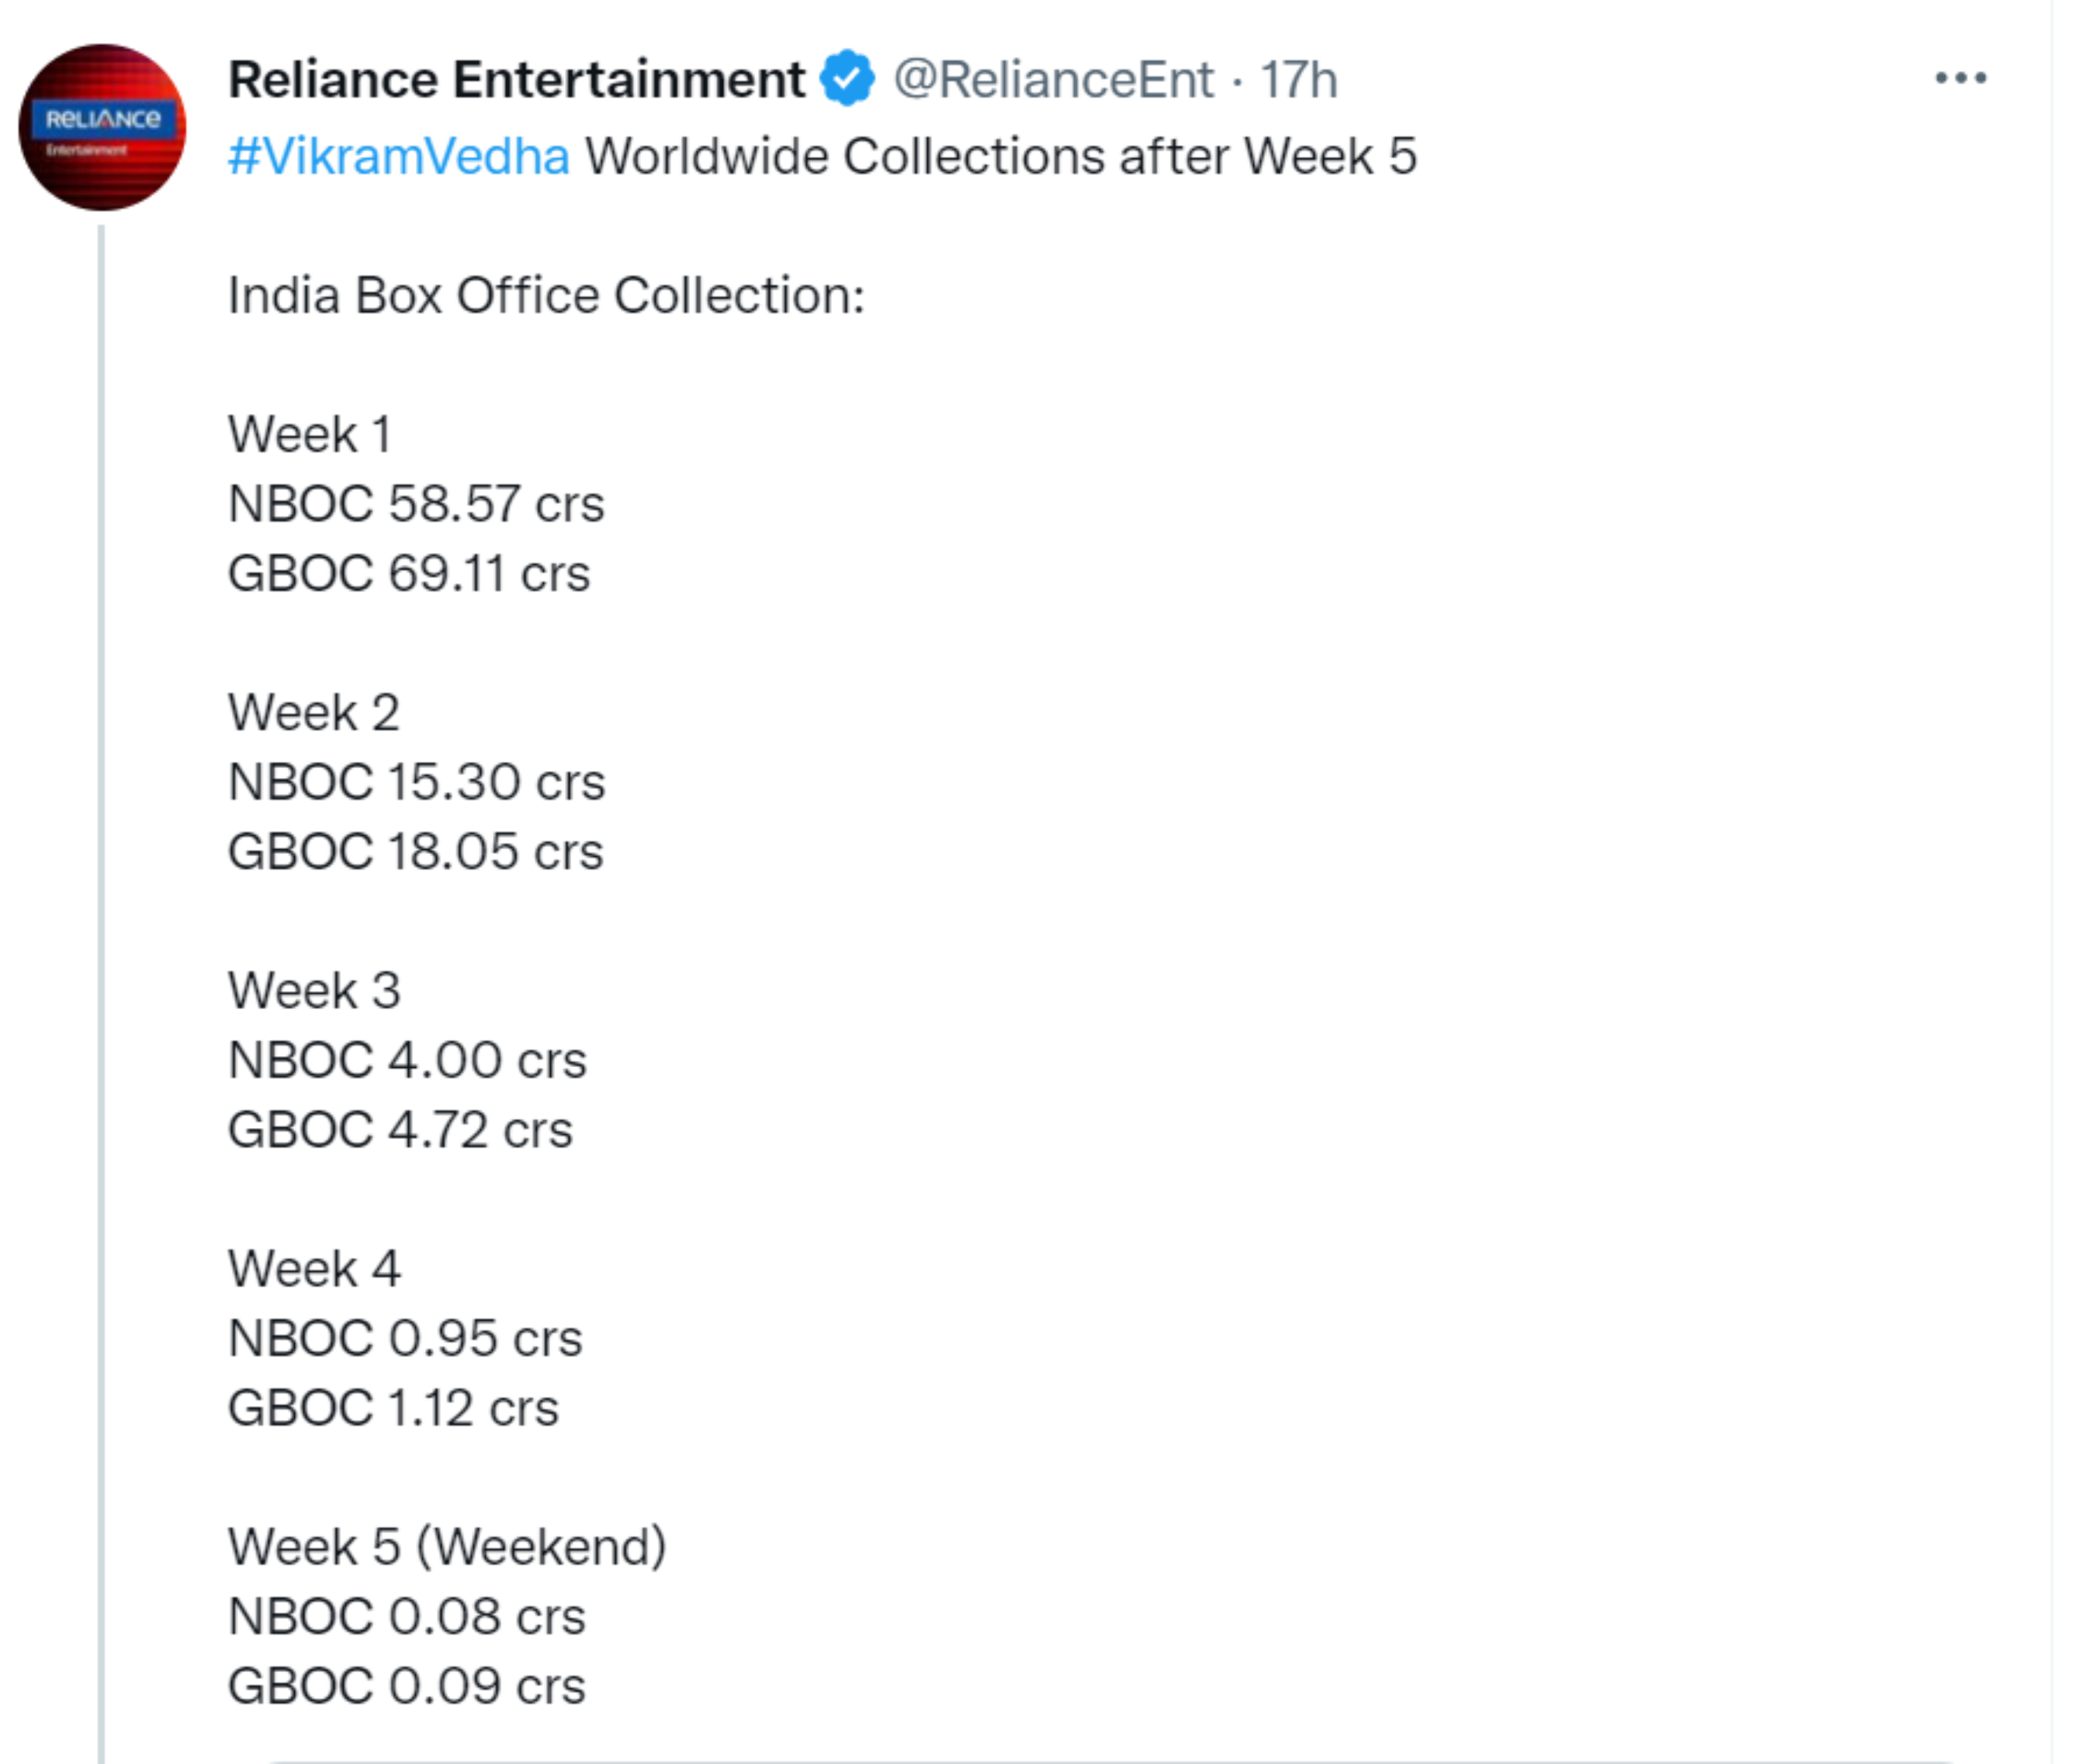2076x1764 pixels.
Task: Click the 'GBOC 18.05 crs' line
Action: point(415,851)
